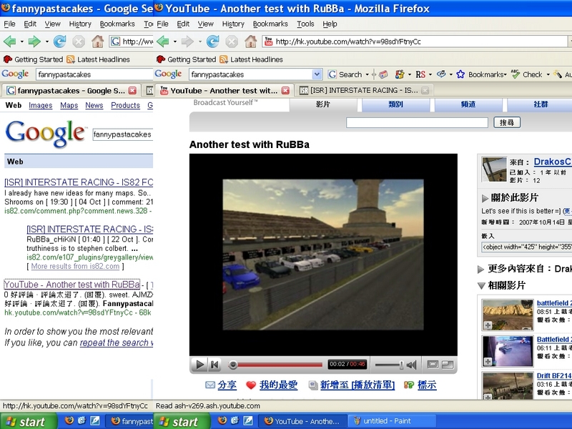
Task: Click 'More results from is82.com' link
Action: [x=75, y=266]
